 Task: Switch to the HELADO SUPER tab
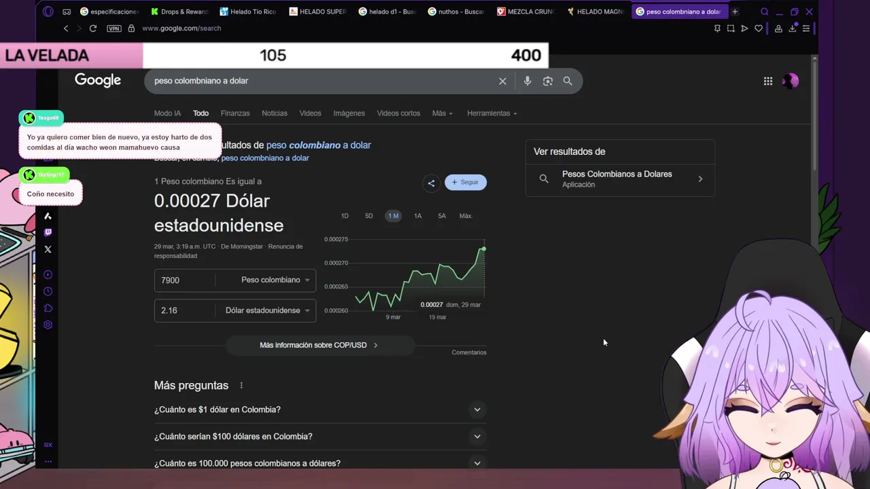click(317, 12)
